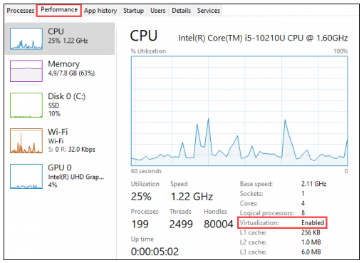
Task: Choose the Disk 0 SSD sidebar entry
Action: 60,105
